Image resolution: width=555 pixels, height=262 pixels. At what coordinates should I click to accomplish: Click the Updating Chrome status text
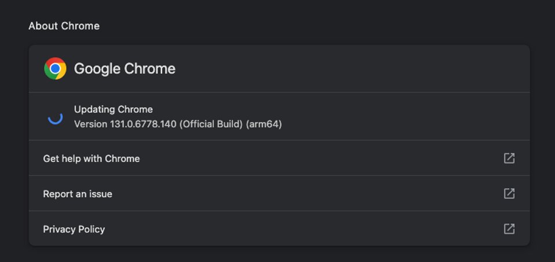coord(114,109)
